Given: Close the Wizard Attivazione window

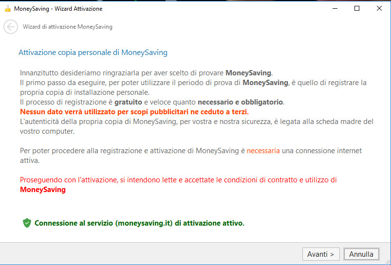Looking at the screenshot, I should pyautogui.click(x=379, y=8).
